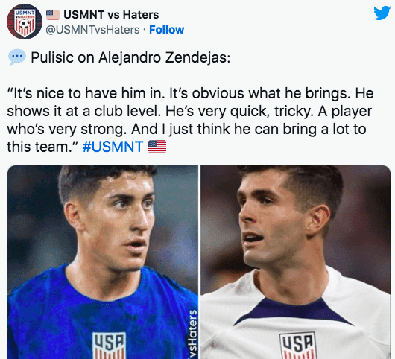Open the left photo with blue jersey

pos(103,262)
